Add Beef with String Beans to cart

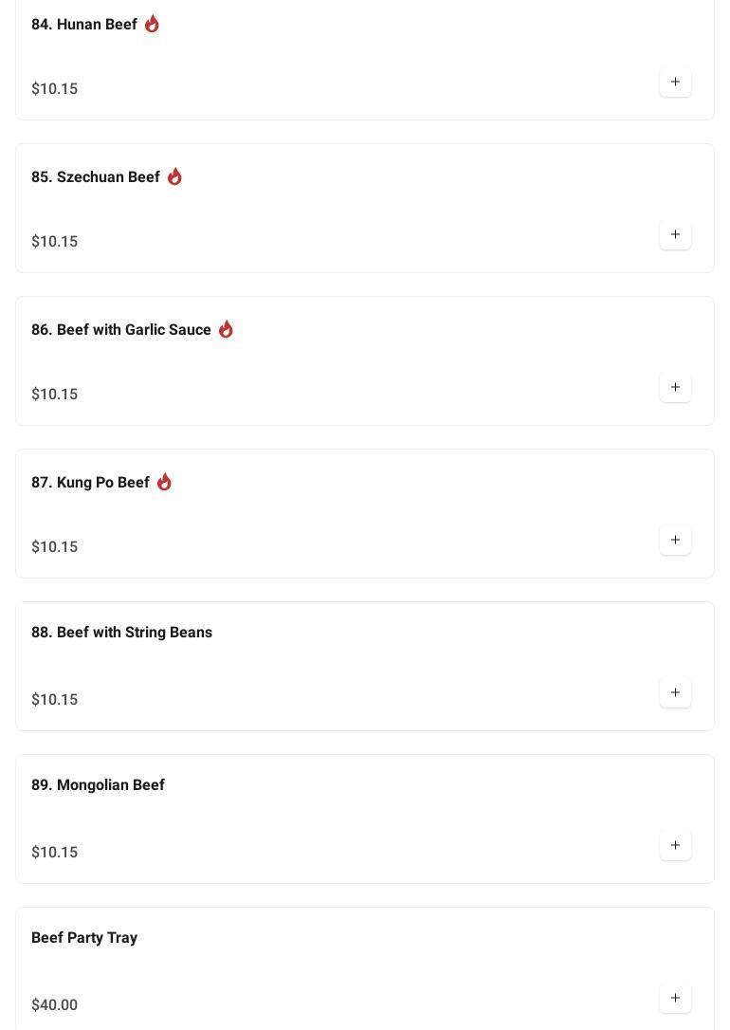point(675,693)
